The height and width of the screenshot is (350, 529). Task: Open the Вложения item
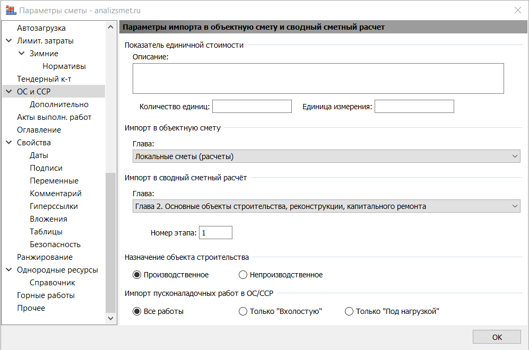point(48,219)
